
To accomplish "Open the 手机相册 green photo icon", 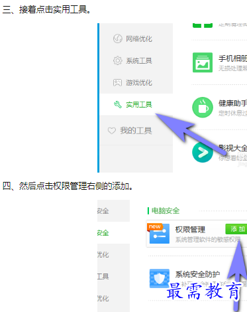I will 203,62.
